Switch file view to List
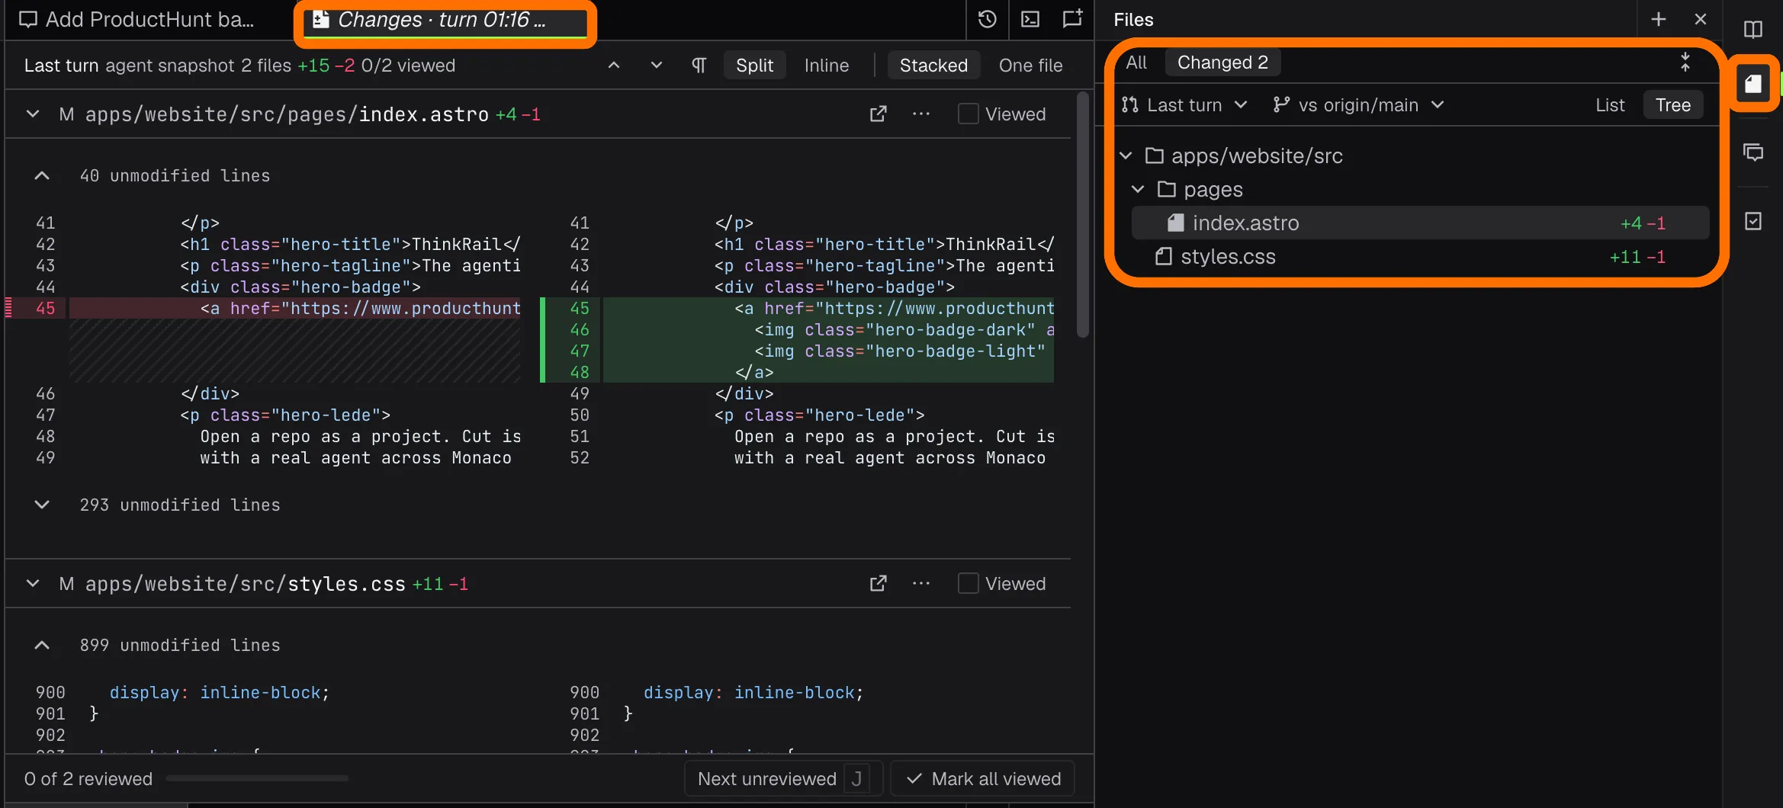 (x=1610, y=105)
